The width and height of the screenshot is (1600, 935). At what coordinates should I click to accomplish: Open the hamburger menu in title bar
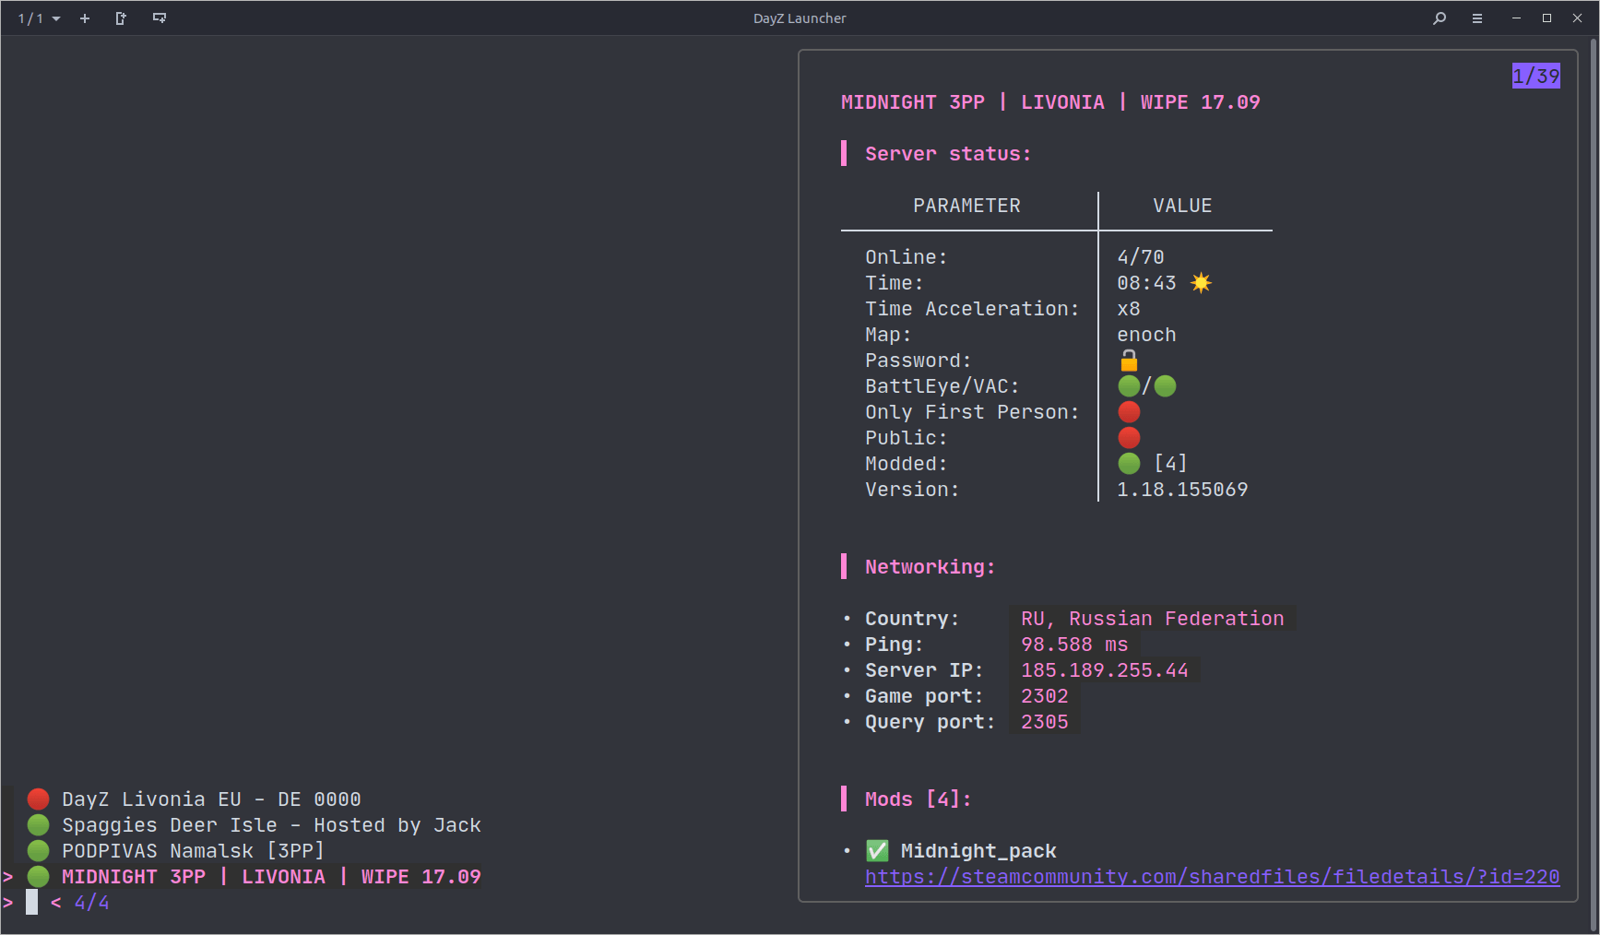coord(1477,18)
